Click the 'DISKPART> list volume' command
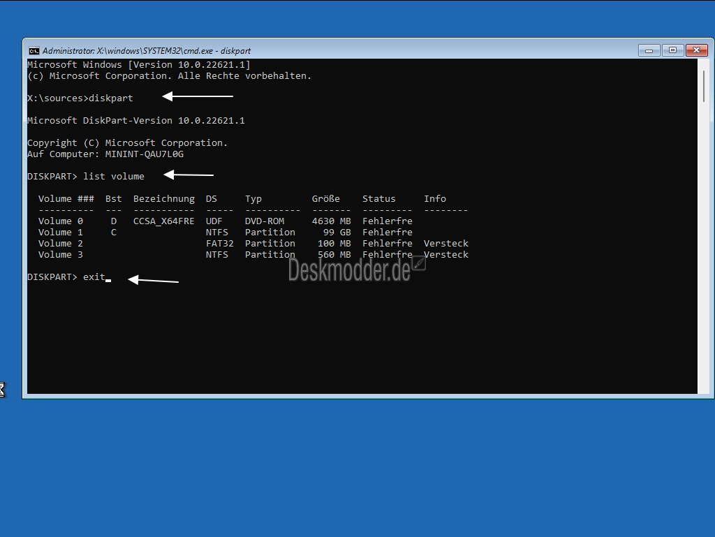This screenshot has width=715, height=537. [86, 177]
